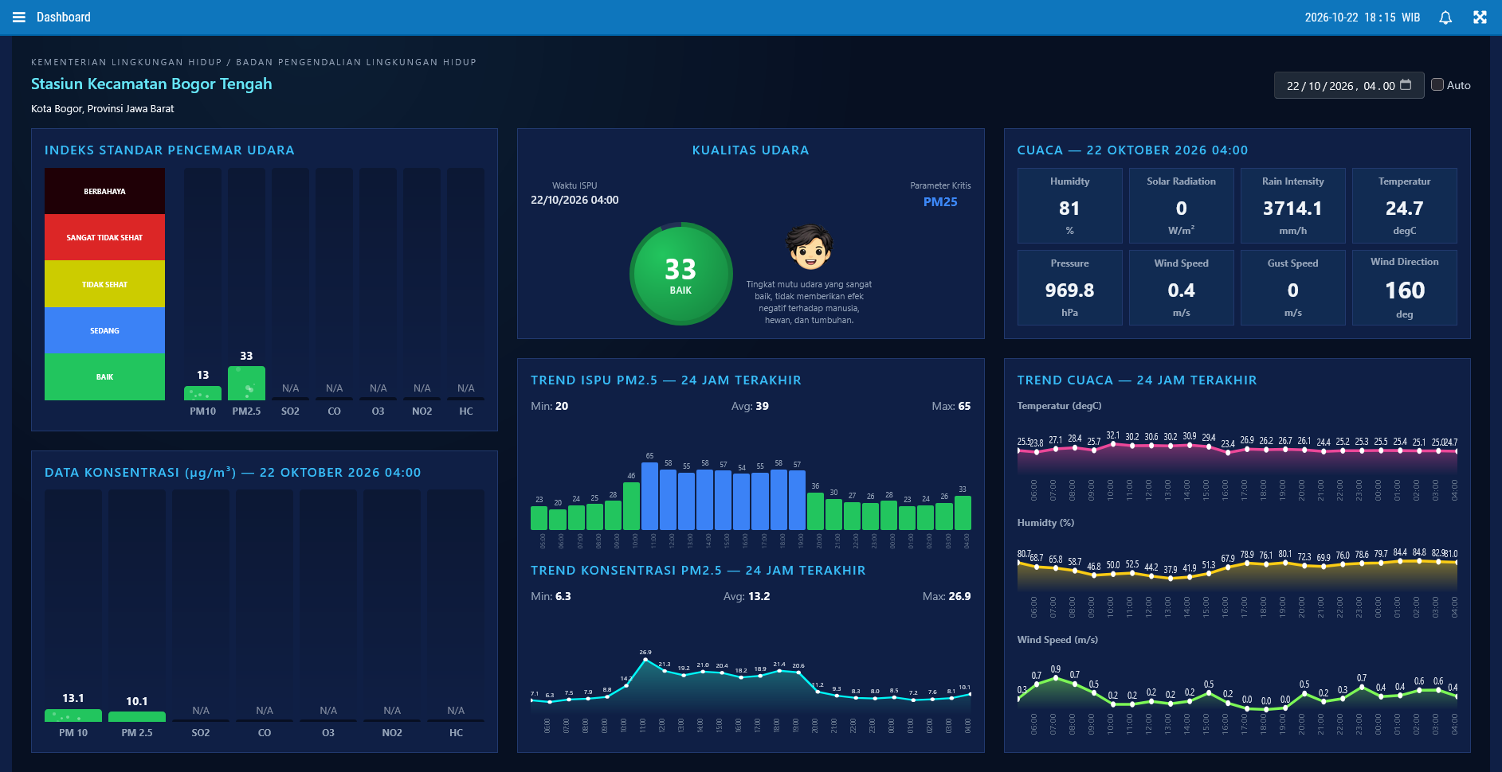Viewport: 1502px width, 772px height.
Task: Click the Wind Speed card showing 0.4
Action: click(1181, 287)
